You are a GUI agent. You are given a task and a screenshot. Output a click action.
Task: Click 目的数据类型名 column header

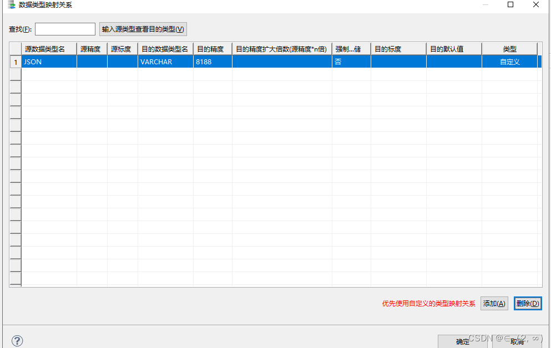[165, 49]
